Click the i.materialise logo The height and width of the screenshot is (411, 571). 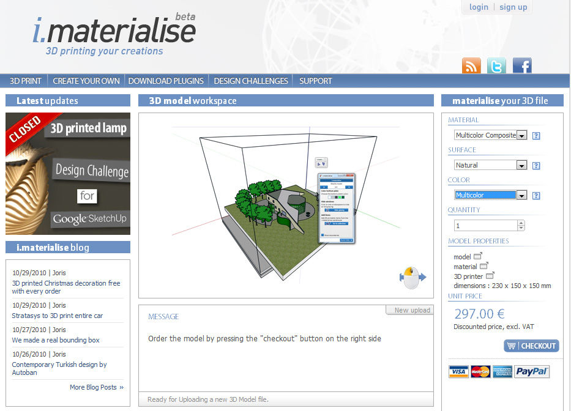coord(114,34)
